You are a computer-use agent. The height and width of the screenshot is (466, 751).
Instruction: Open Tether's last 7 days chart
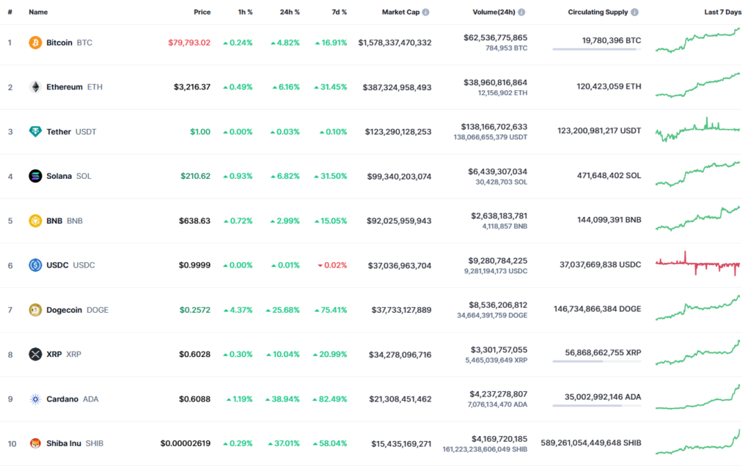click(698, 129)
